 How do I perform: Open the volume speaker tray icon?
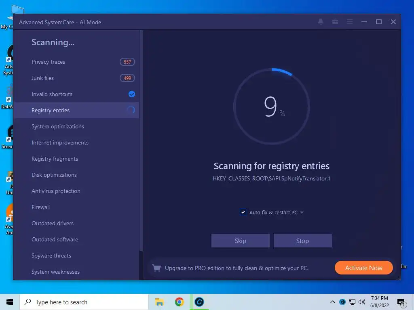[x=362, y=302]
